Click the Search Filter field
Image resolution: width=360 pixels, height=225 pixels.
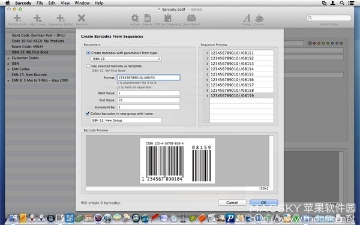click(x=329, y=17)
